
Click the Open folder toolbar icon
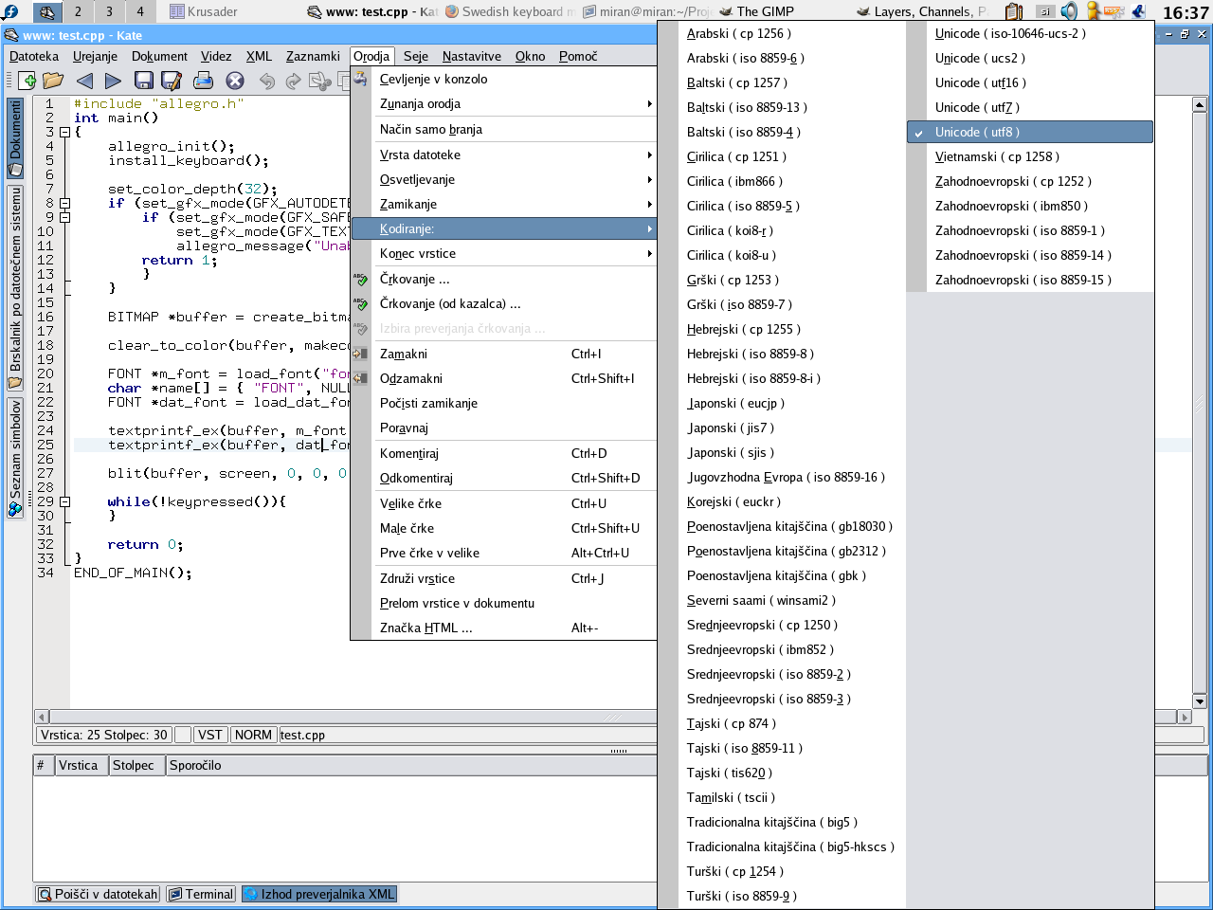pos(53,82)
